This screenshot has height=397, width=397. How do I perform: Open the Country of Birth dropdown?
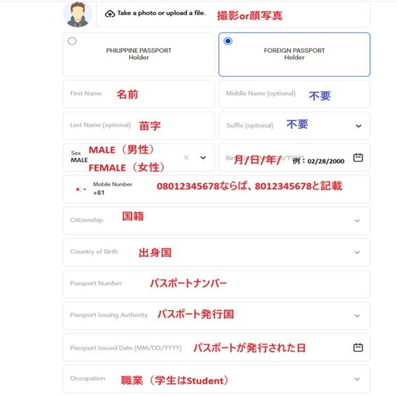click(x=358, y=252)
